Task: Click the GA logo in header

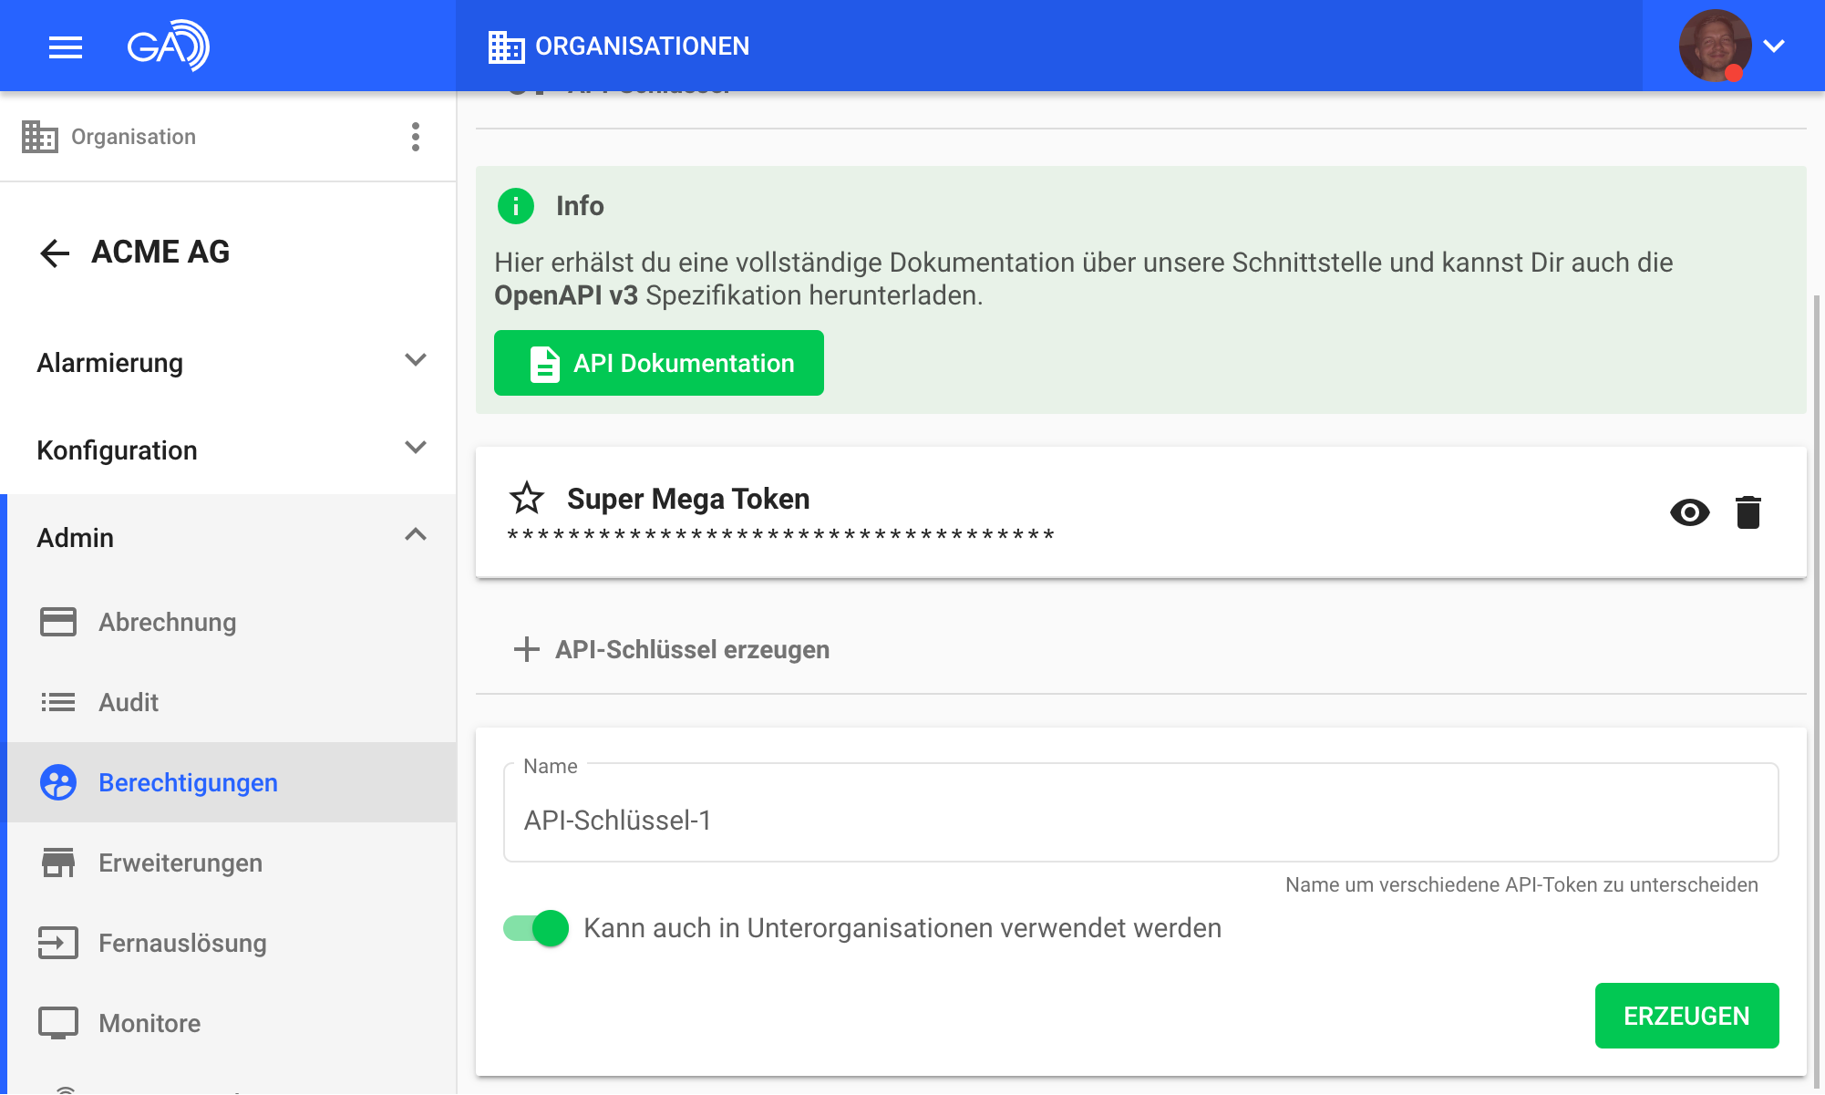Action: coord(168,46)
